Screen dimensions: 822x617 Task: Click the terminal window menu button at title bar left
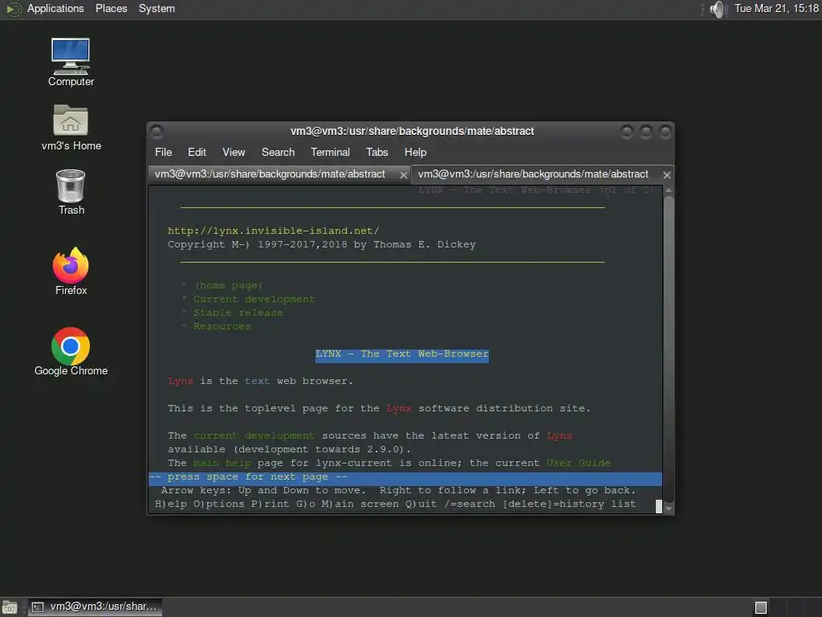[x=157, y=131]
